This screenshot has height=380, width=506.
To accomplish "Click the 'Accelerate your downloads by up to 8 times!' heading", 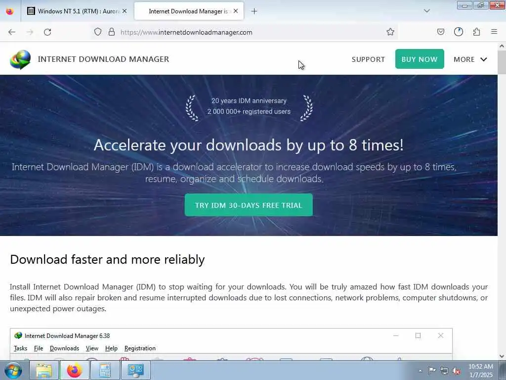I will coord(249,145).
